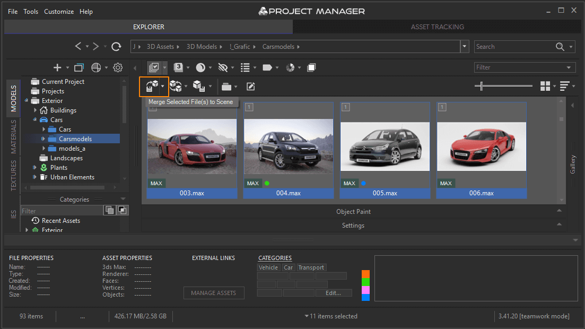Click the tag/label toolbar icon
The image size is (585, 329).
click(x=267, y=67)
